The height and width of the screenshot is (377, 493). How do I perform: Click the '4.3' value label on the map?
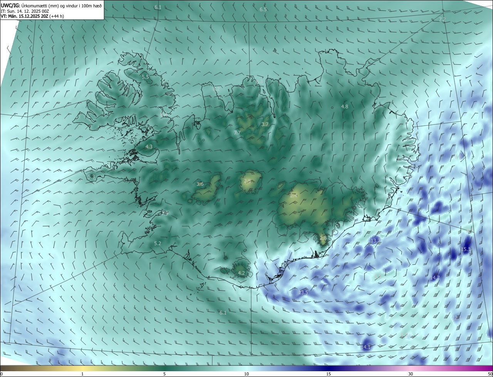pos(149,146)
